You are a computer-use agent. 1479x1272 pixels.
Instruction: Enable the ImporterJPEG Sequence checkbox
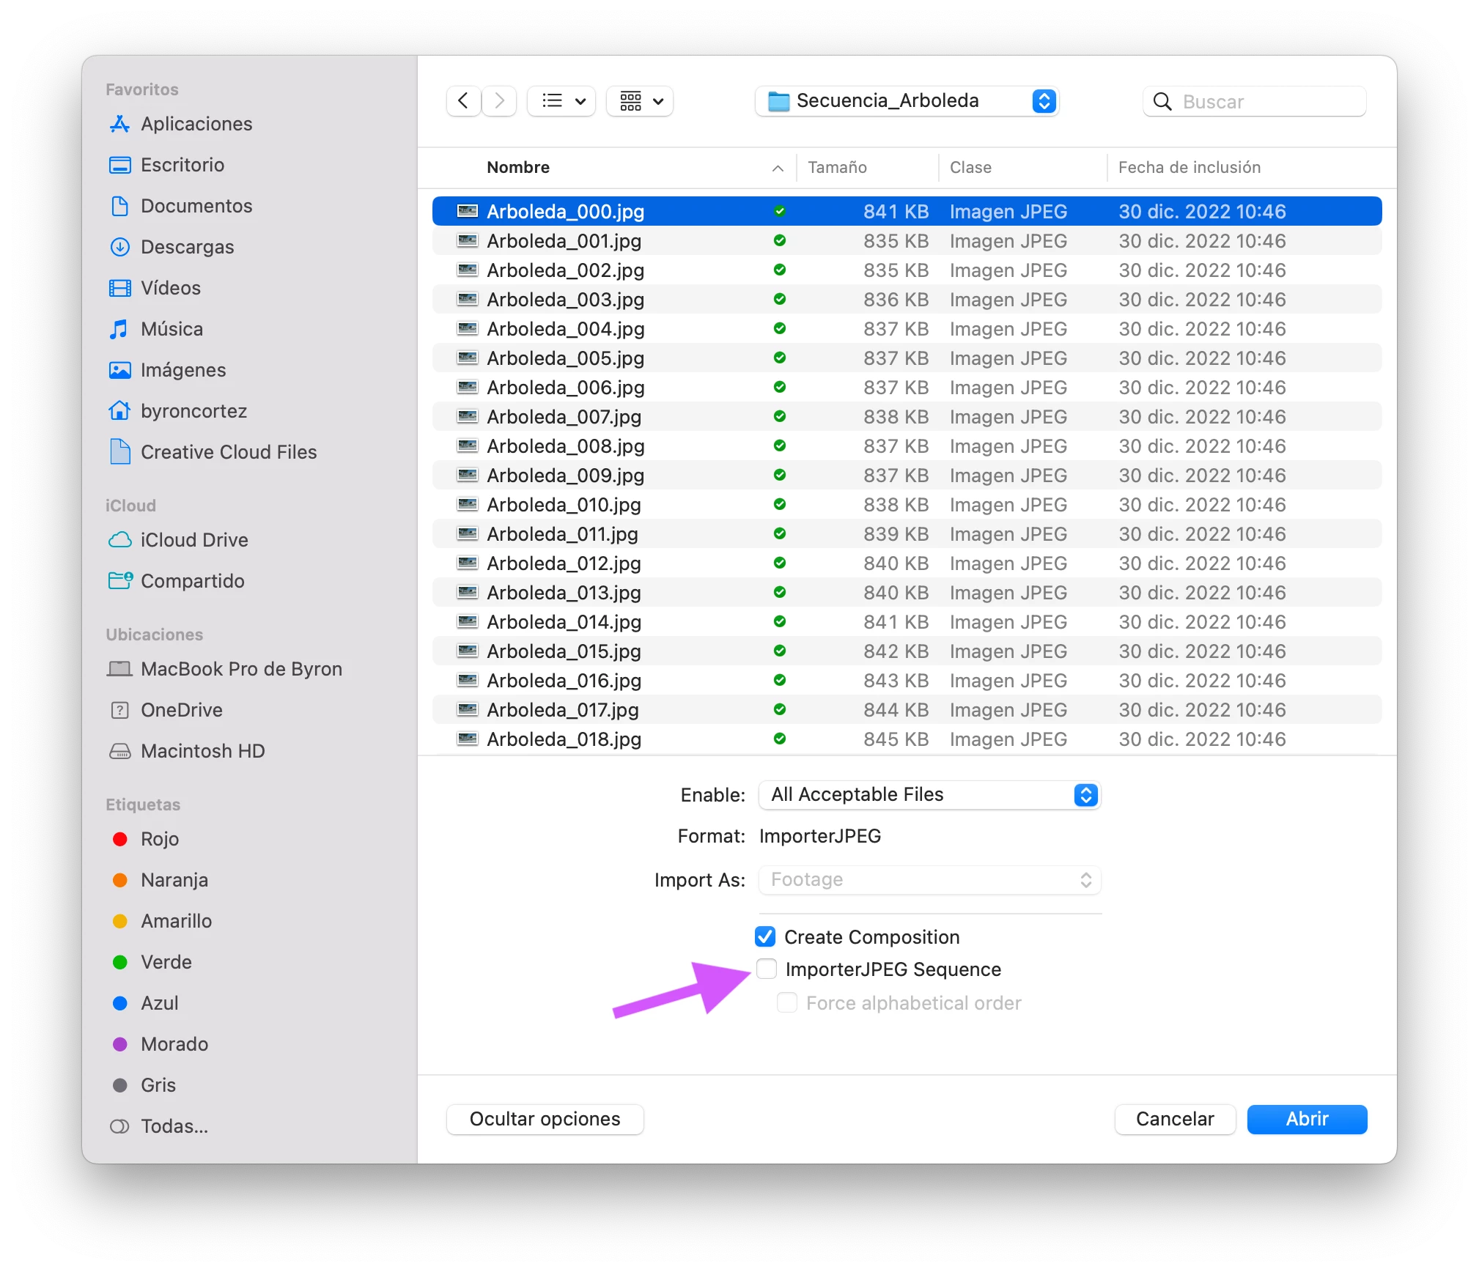tap(767, 969)
